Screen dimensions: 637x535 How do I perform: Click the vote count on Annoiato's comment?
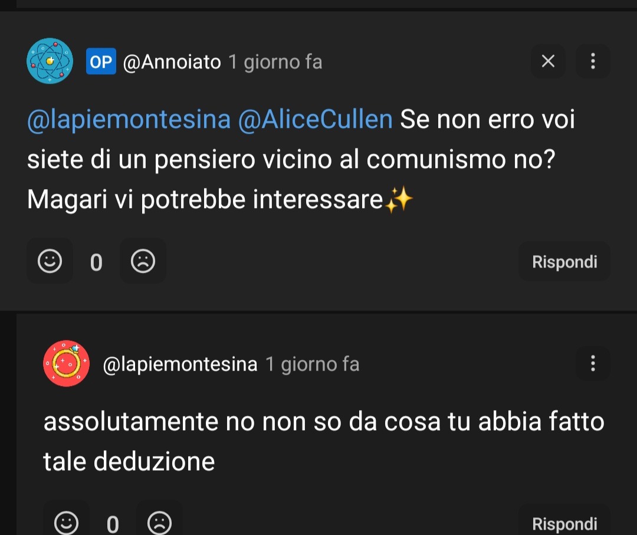(96, 262)
